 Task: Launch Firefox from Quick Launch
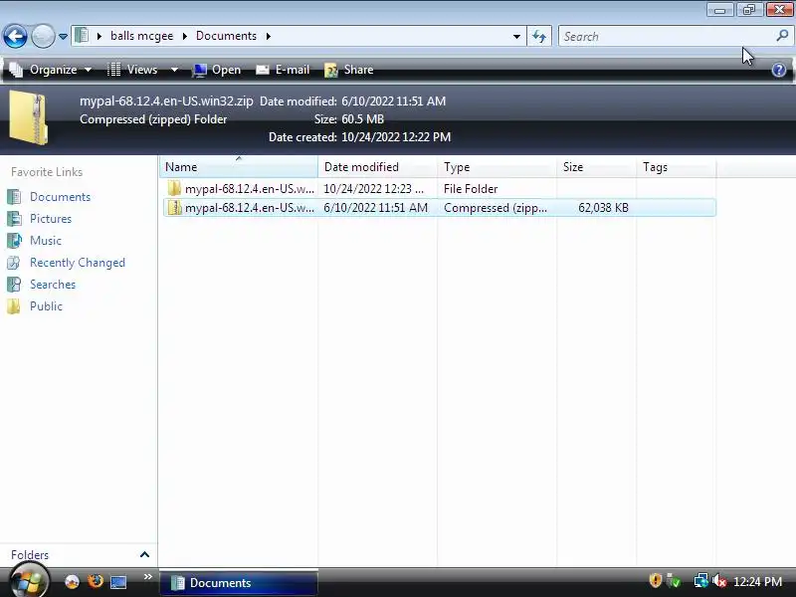click(95, 582)
